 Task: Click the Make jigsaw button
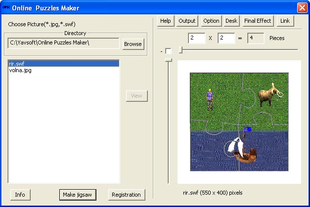tap(78, 195)
